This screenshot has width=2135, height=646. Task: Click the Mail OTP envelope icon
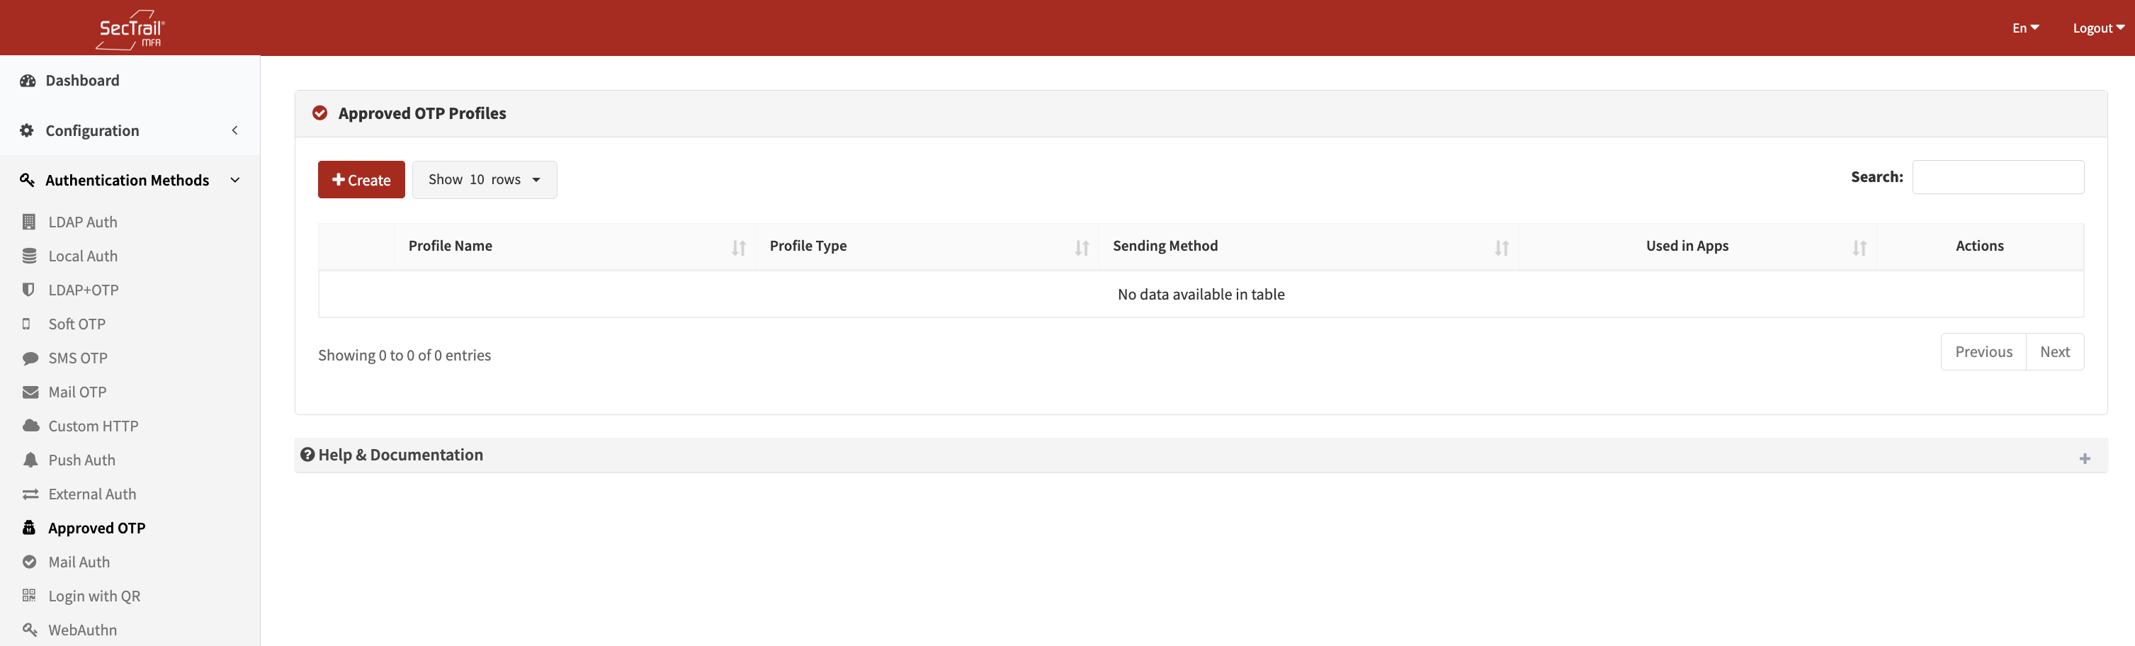click(30, 392)
